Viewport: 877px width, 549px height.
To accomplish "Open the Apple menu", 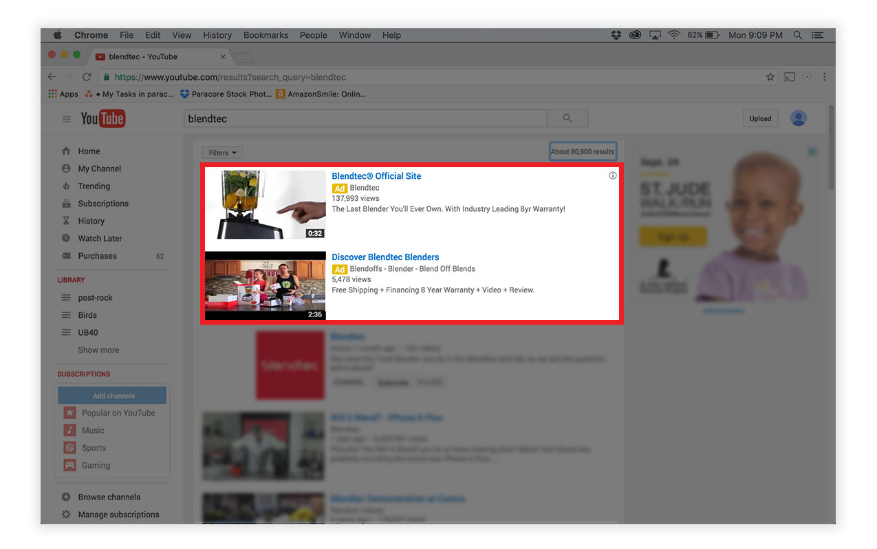I will (58, 35).
